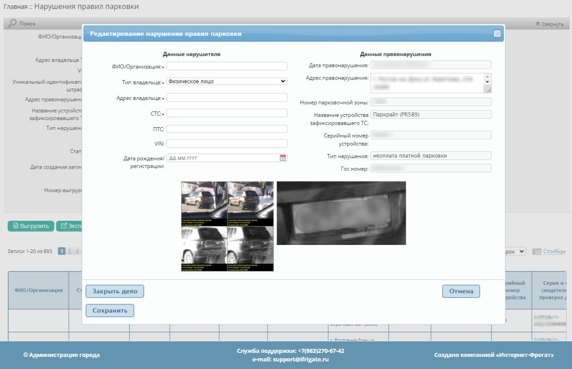
Task: Open the four-frame vehicle photo thumbnail
Action: pos(227,226)
